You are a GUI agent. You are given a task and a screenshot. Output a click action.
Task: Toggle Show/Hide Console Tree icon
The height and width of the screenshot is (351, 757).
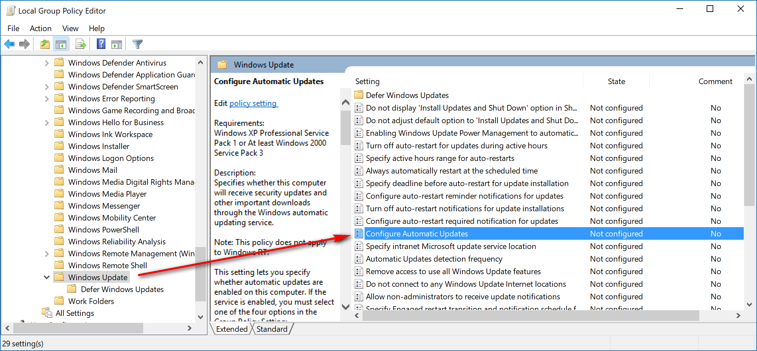point(61,44)
